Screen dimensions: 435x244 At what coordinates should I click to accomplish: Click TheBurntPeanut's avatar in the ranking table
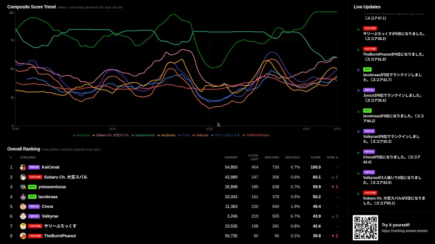tap(23, 236)
